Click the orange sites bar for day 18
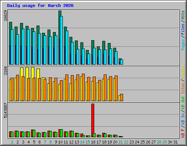Image resolution: width=187 pixels, height=146 pixels. [x=105, y=88]
